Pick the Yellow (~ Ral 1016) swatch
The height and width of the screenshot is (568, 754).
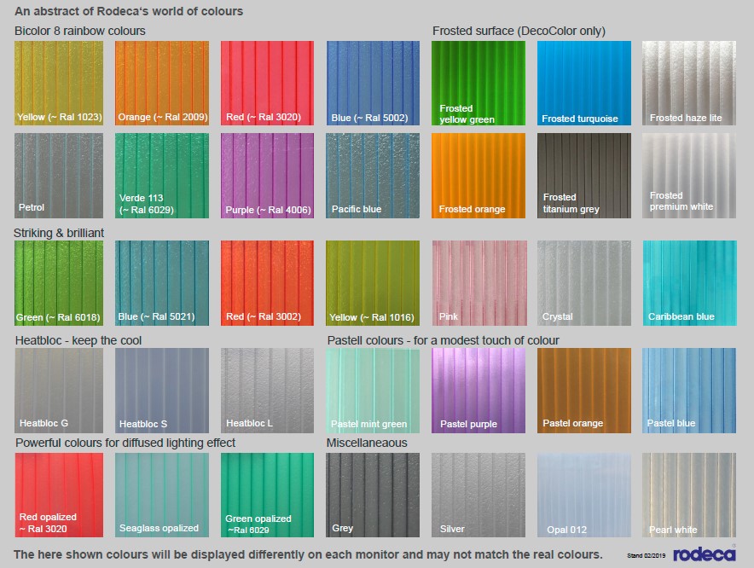click(373, 283)
